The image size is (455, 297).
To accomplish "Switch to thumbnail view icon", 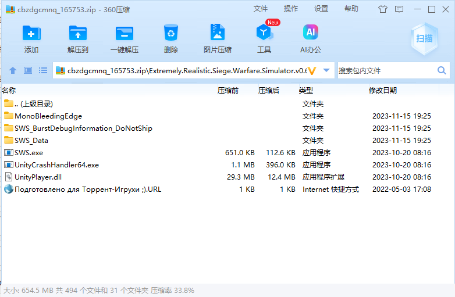I will tap(28, 70).
